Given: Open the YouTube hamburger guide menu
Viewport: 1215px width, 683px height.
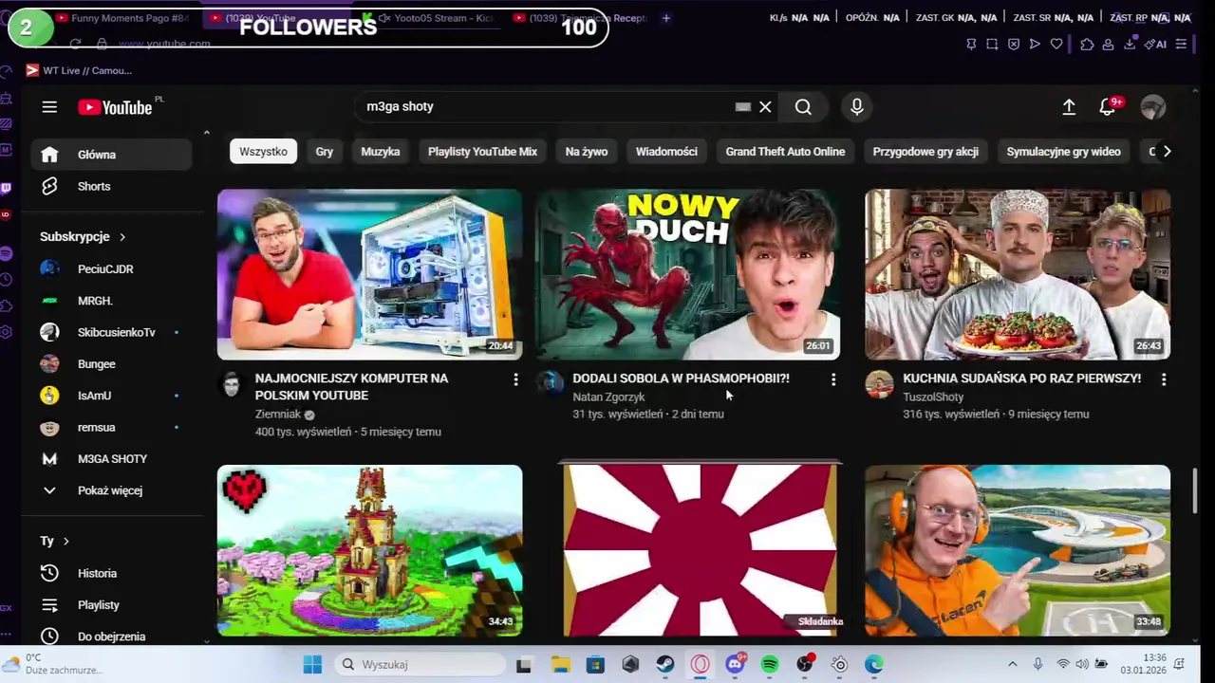Looking at the screenshot, I should tap(49, 107).
